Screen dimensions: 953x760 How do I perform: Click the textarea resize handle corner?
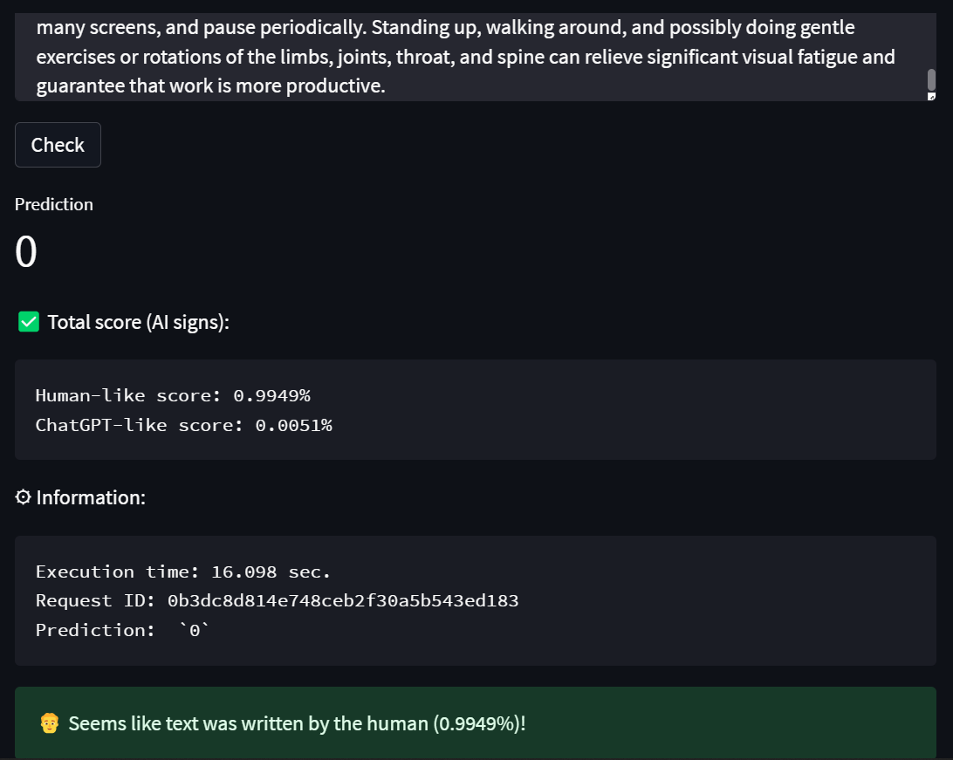(x=931, y=97)
